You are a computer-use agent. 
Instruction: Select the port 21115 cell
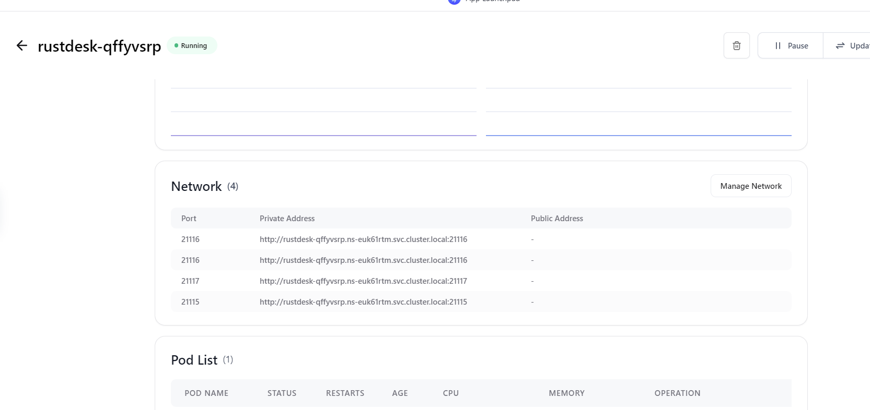(190, 302)
